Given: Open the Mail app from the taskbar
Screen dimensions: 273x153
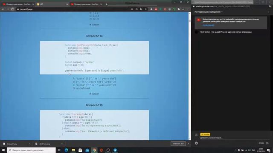Looking at the screenshot, I should (x=87, y=150).
